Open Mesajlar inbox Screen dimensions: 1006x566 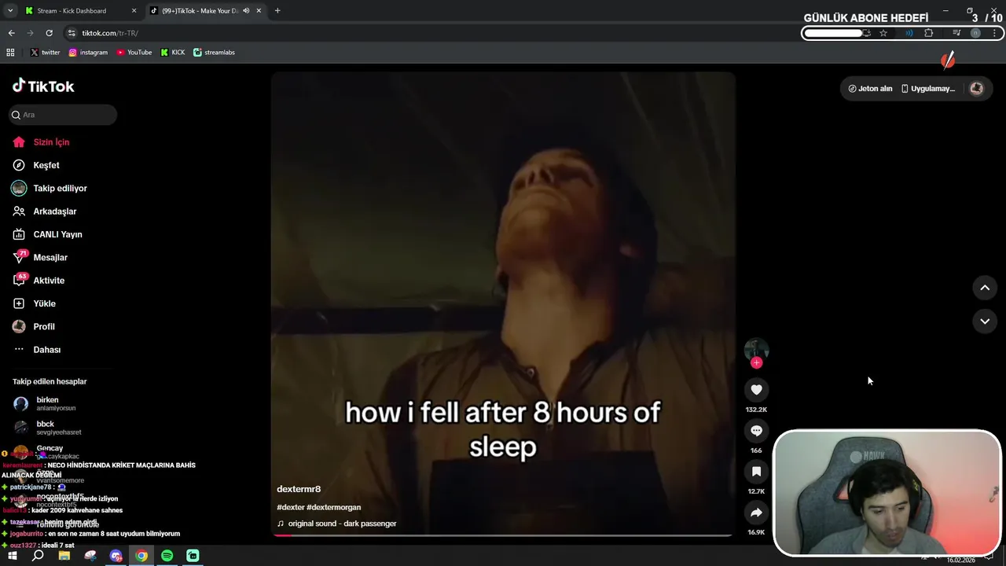pyautogui.click(x=50, y=258)
